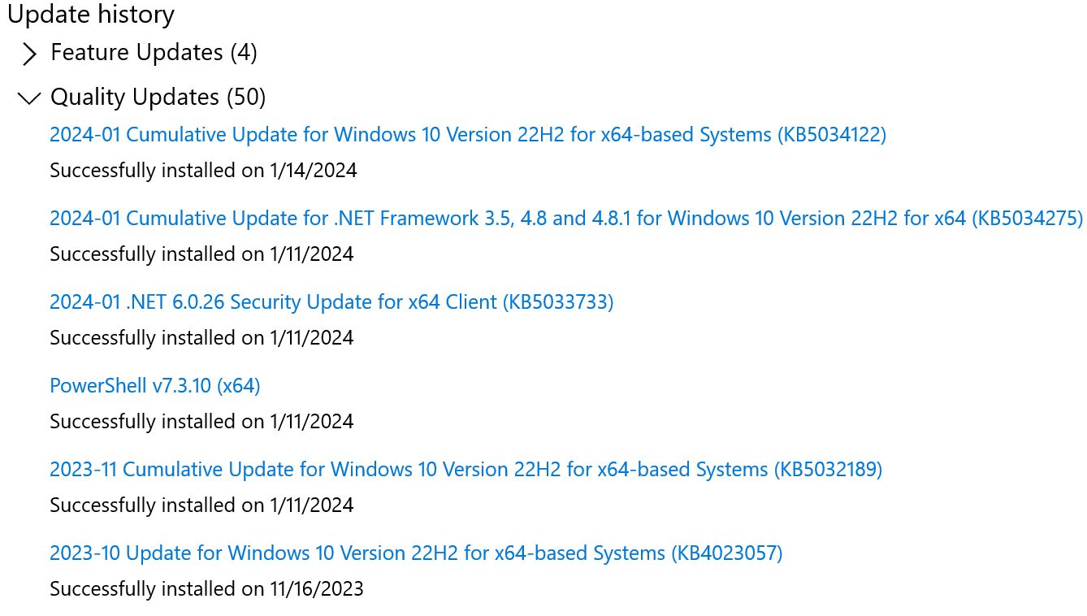Click install status below KB5032189 cumulative update
Image resolution: width=1087 pixels, height=616 pixels.
(x=201, y=505)
